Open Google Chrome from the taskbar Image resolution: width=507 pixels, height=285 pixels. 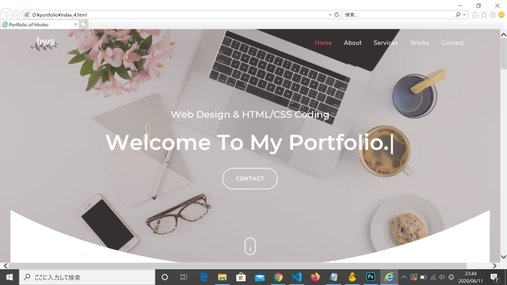[278, 277]
